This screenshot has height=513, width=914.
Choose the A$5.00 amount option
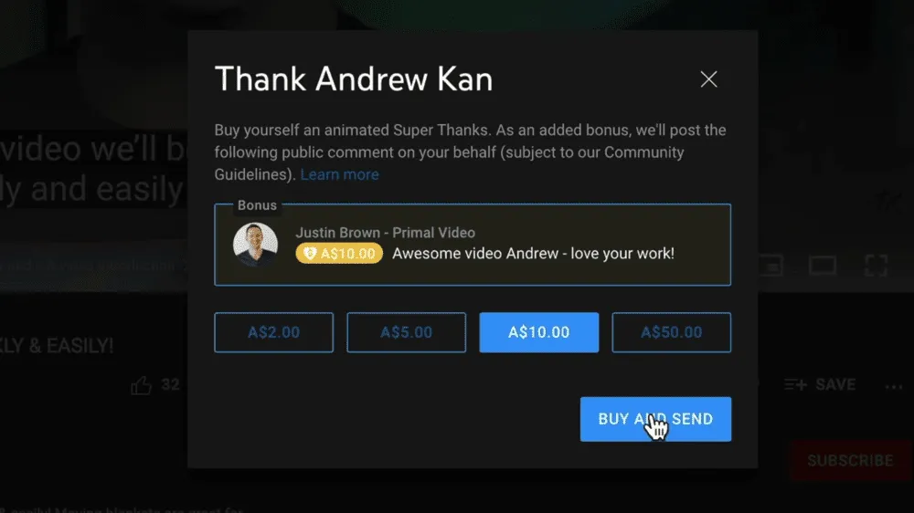(x=407, y=332)
